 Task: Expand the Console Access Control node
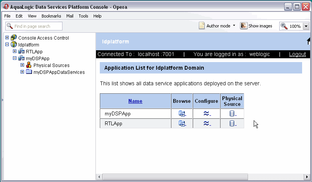point(7,38)
